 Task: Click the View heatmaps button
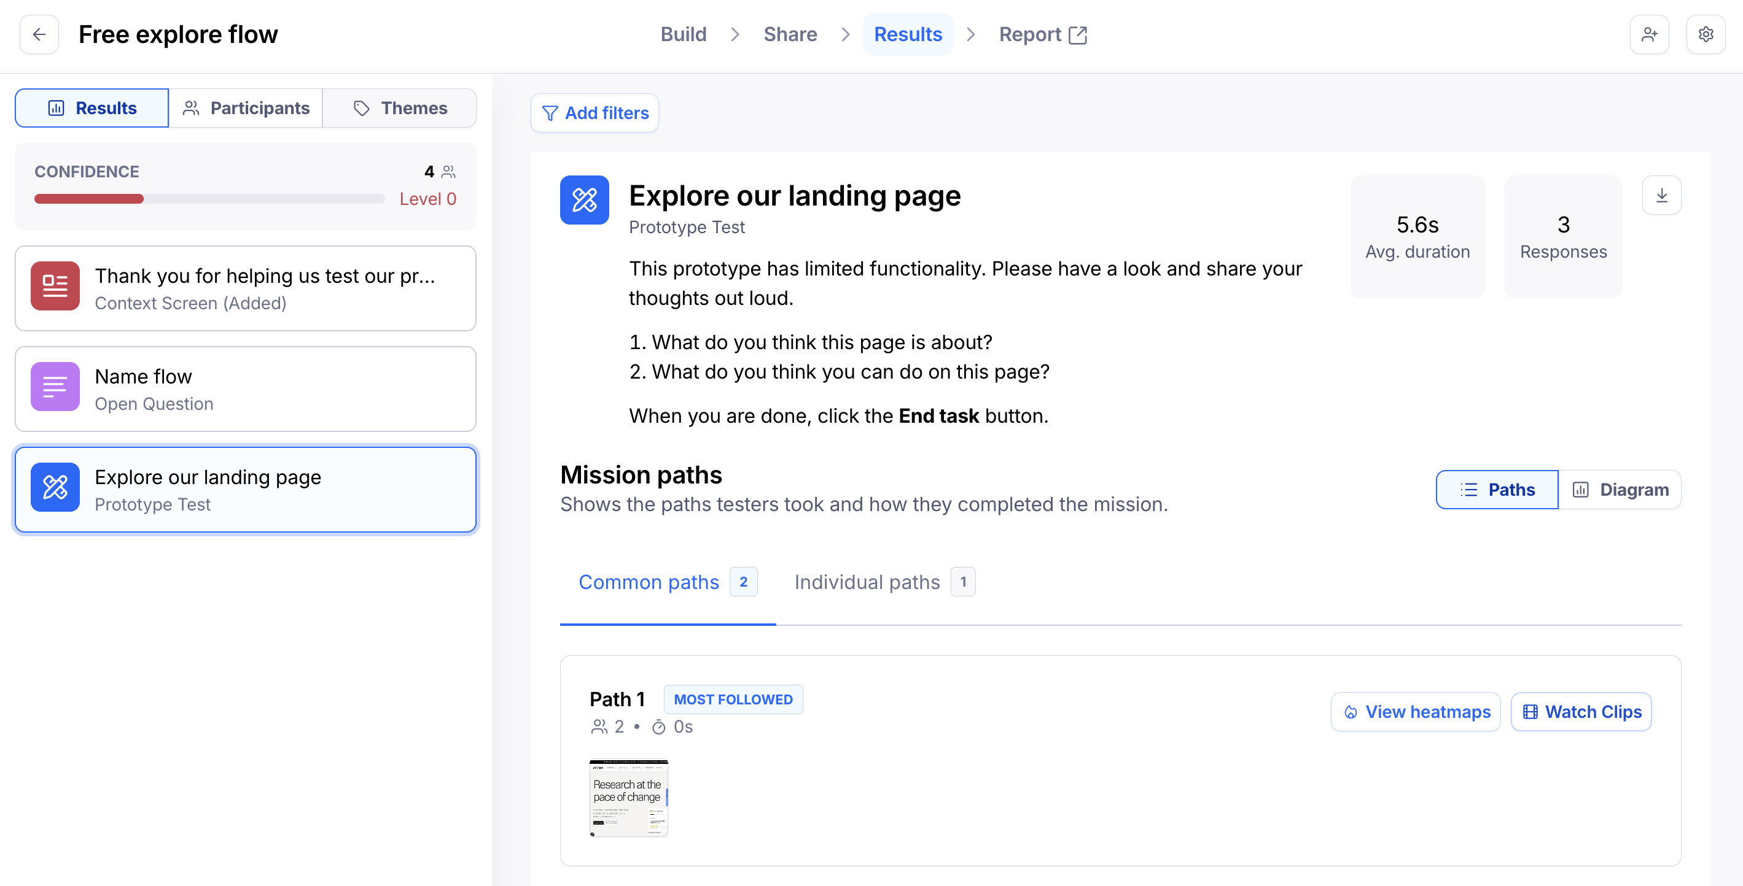1416,712
